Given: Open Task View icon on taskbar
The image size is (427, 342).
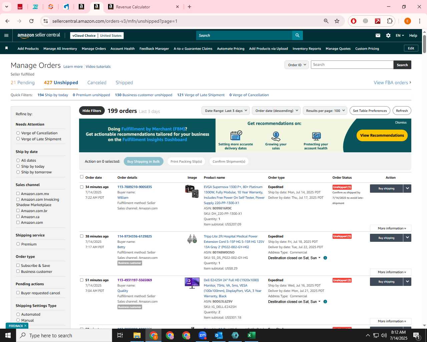Looking at the screenshot, I should pos(120,335).
